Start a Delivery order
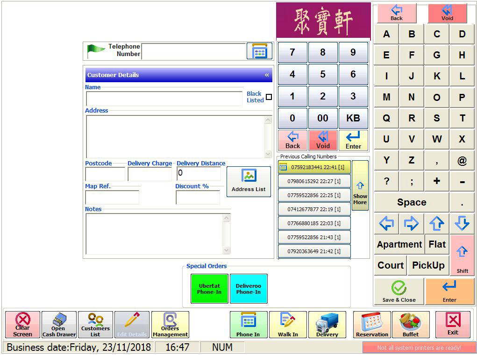 point(327,324)
